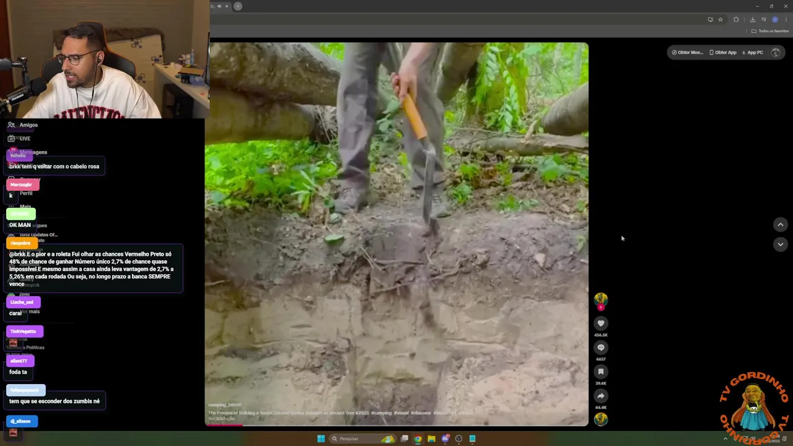The image size is (793, 446).
Task: Open File Explorer from the taskbar
Action: tap(432, 439)
